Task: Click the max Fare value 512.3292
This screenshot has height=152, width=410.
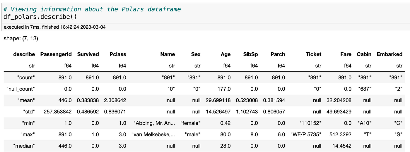Action: 339,134
